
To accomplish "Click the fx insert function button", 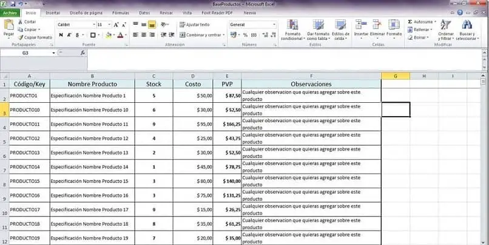I will [83, 53].
